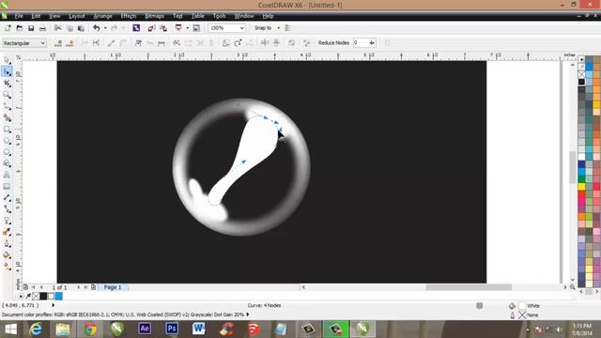This screenshot has width=601, height=338.
Task: Click the Delete nodes icon
Action: pos(69,43)
